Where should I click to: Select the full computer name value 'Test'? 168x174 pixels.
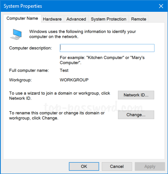coord(64,70)
